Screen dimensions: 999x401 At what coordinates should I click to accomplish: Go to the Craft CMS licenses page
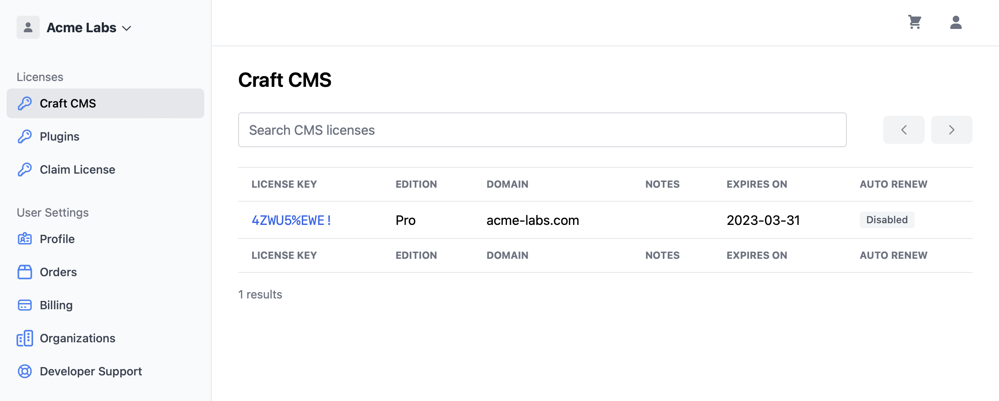(105, 103)
